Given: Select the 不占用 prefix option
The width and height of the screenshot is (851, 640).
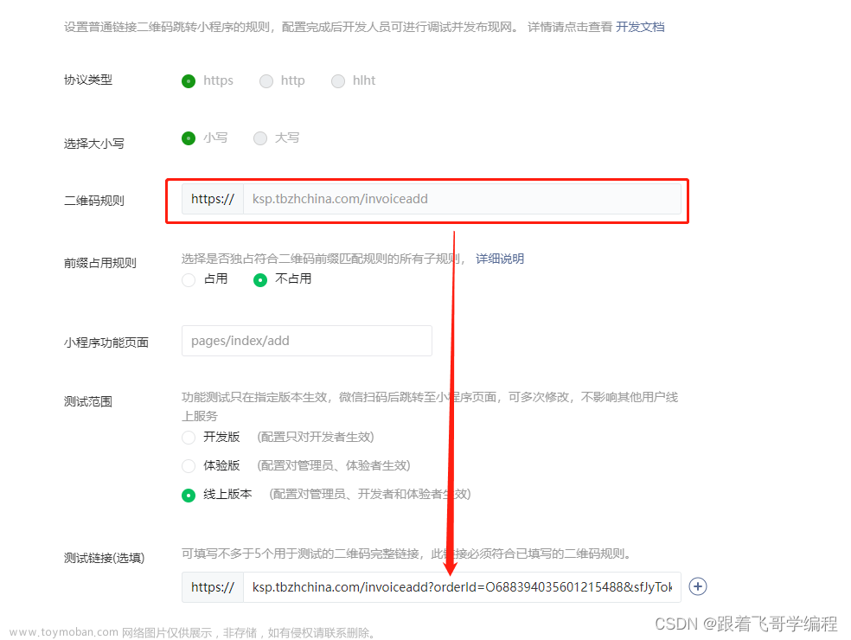Looking at the screenshot, I should click(260, 280).
